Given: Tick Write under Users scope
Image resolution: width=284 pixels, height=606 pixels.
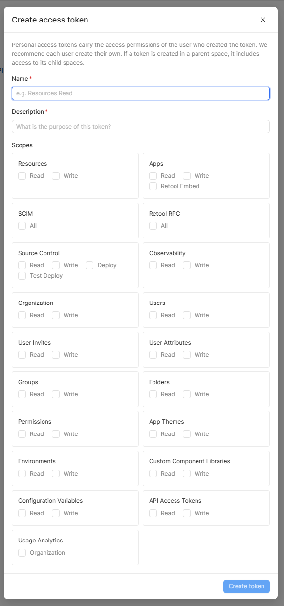Looking at the screenshot, I should tap(187, 315).
